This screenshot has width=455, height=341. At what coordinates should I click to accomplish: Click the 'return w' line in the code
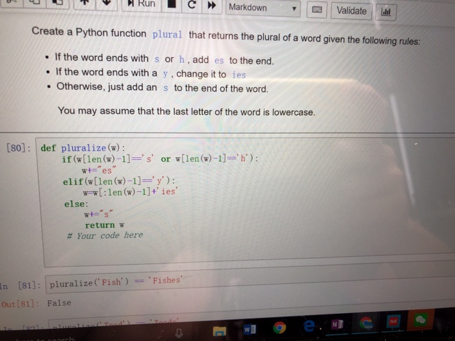tap(105, 225)
